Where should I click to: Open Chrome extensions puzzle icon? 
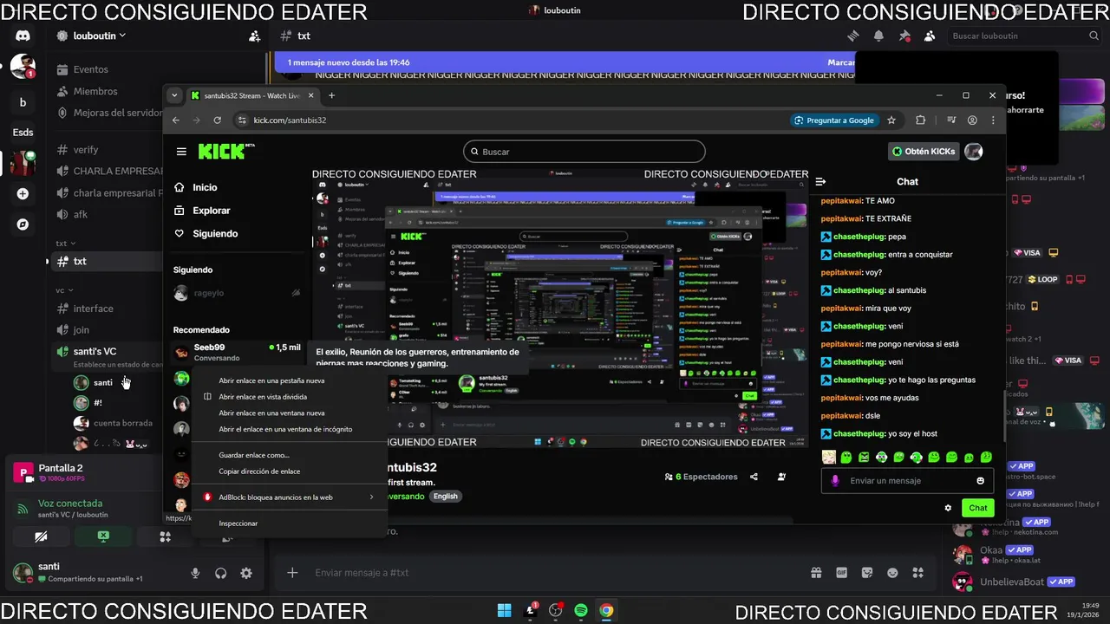point(921,120)
